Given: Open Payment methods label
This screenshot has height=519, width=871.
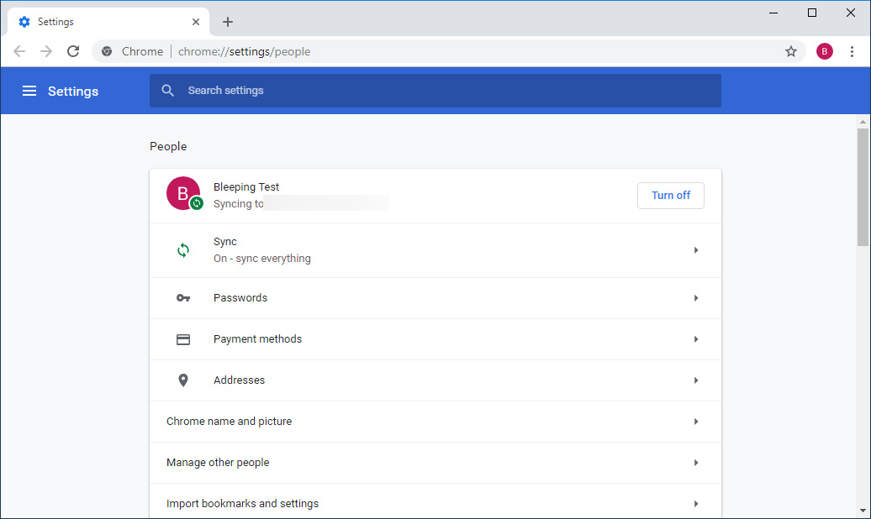Looking at the screenshot, I should click(257, 339).
